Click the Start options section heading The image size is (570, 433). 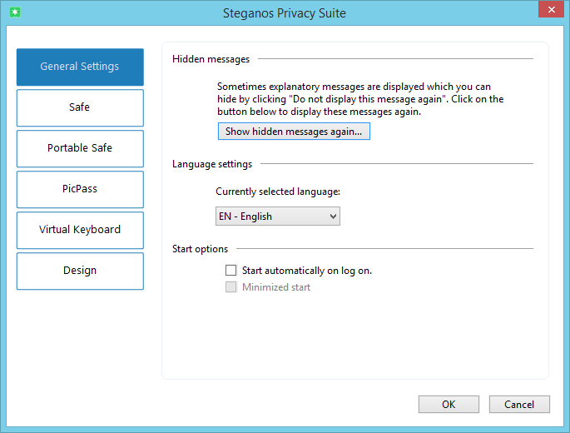(200, 249)
